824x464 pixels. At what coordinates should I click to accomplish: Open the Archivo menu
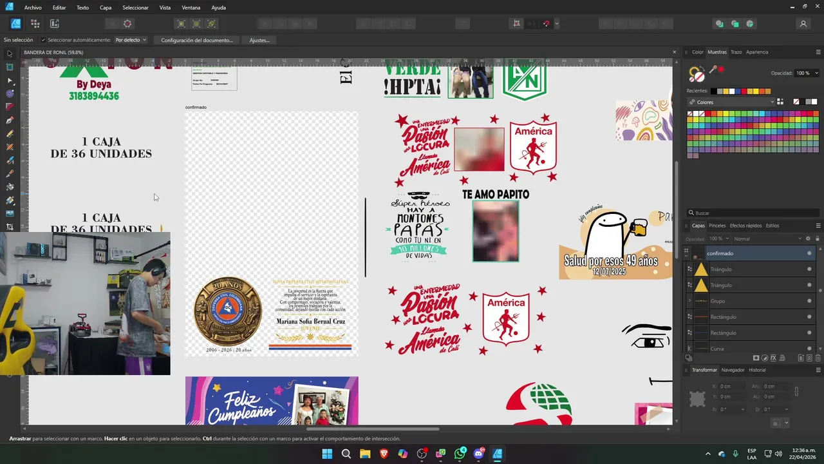pyautogui.click(x=33, y=8)
